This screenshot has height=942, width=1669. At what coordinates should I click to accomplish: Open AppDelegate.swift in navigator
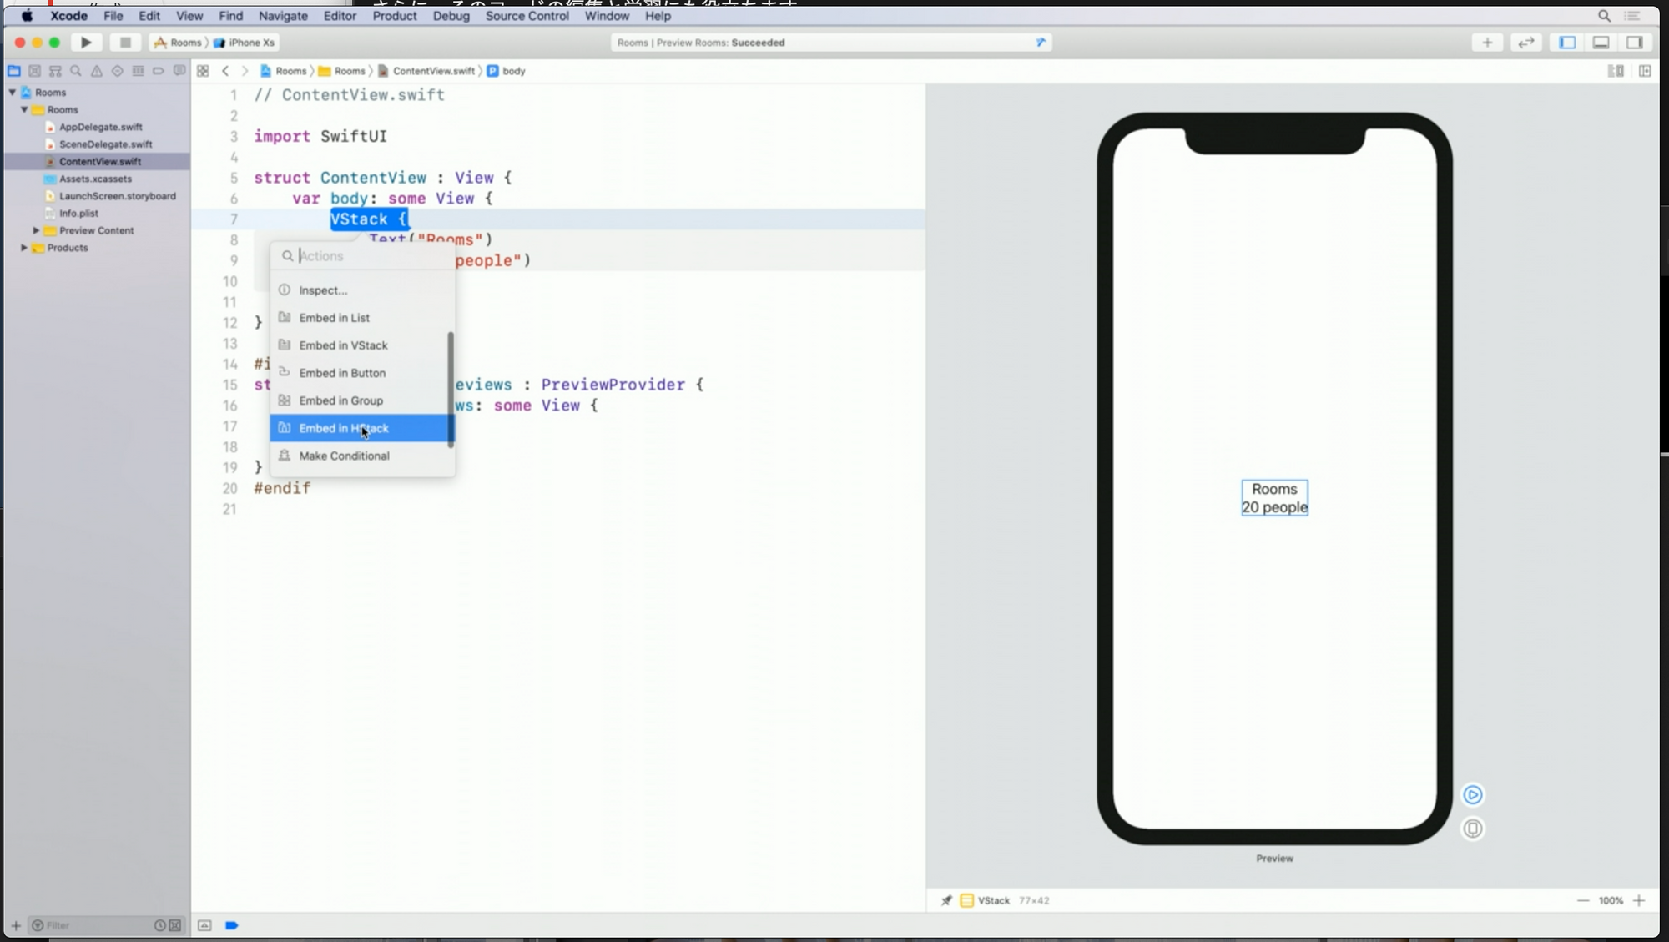100,127
